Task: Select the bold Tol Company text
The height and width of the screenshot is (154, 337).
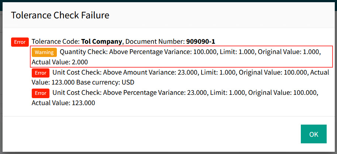Action: pos(101,42)
